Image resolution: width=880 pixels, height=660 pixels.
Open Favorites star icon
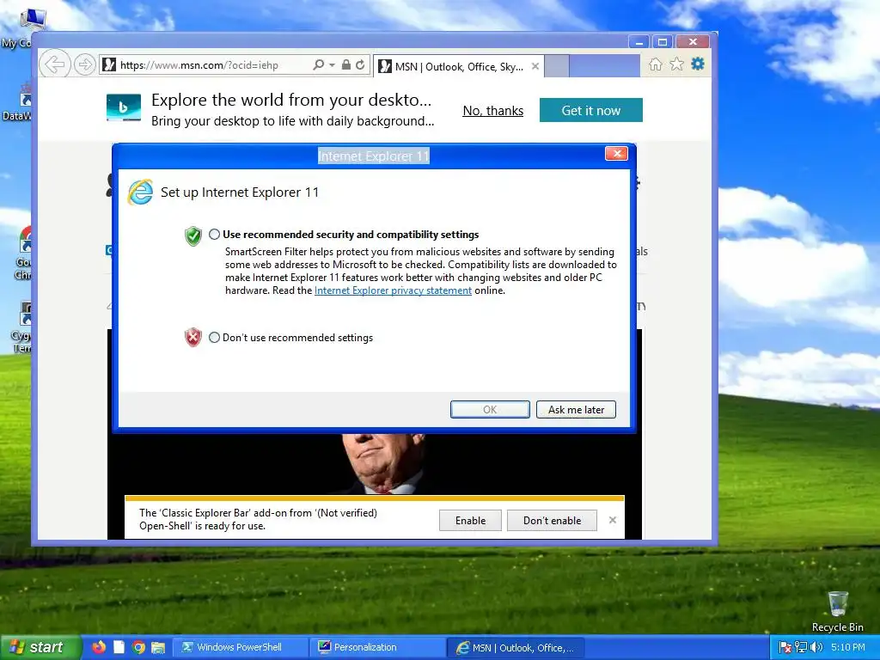tap(677, 64)
